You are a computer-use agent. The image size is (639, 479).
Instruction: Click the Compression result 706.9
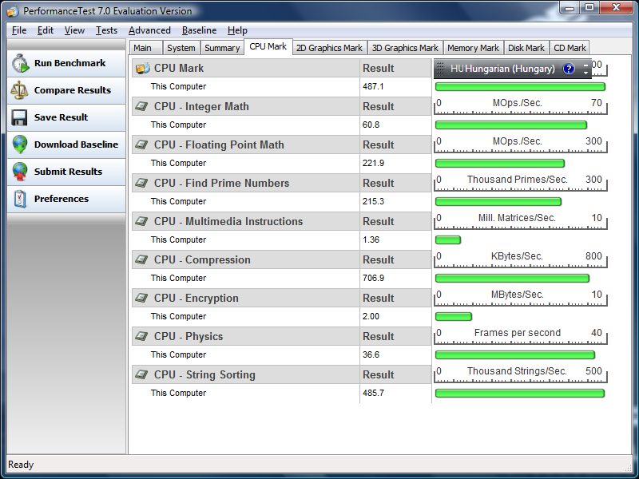pos(373,278)
